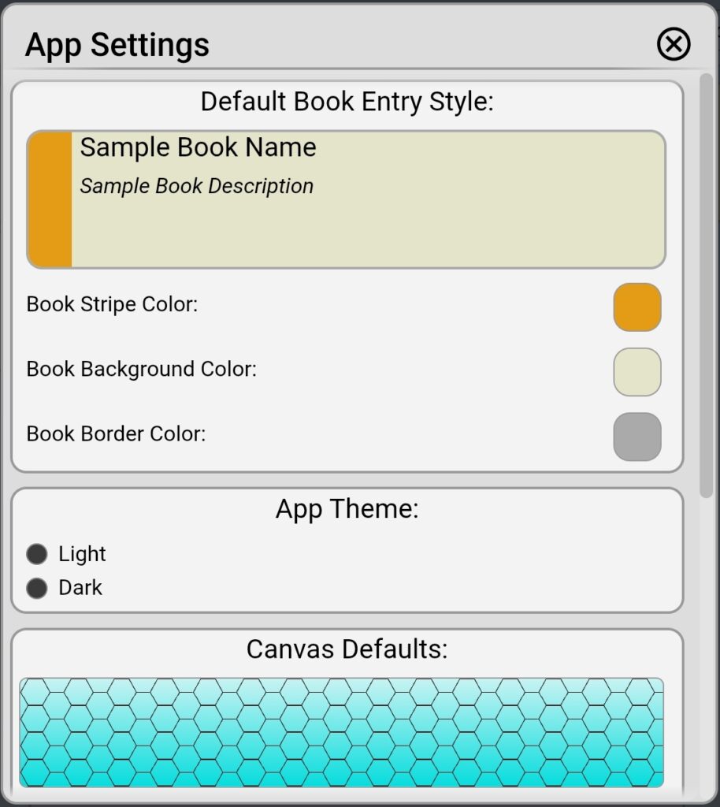The image size is (720, 807).
Task: Open the Book Background Color beige swatch
Action: [637, 372]
